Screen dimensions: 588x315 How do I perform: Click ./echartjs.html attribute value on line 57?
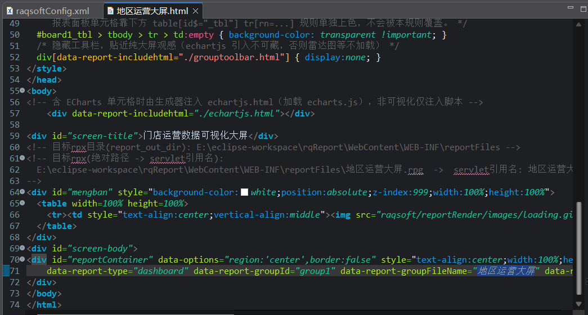[x=237, y=114]
